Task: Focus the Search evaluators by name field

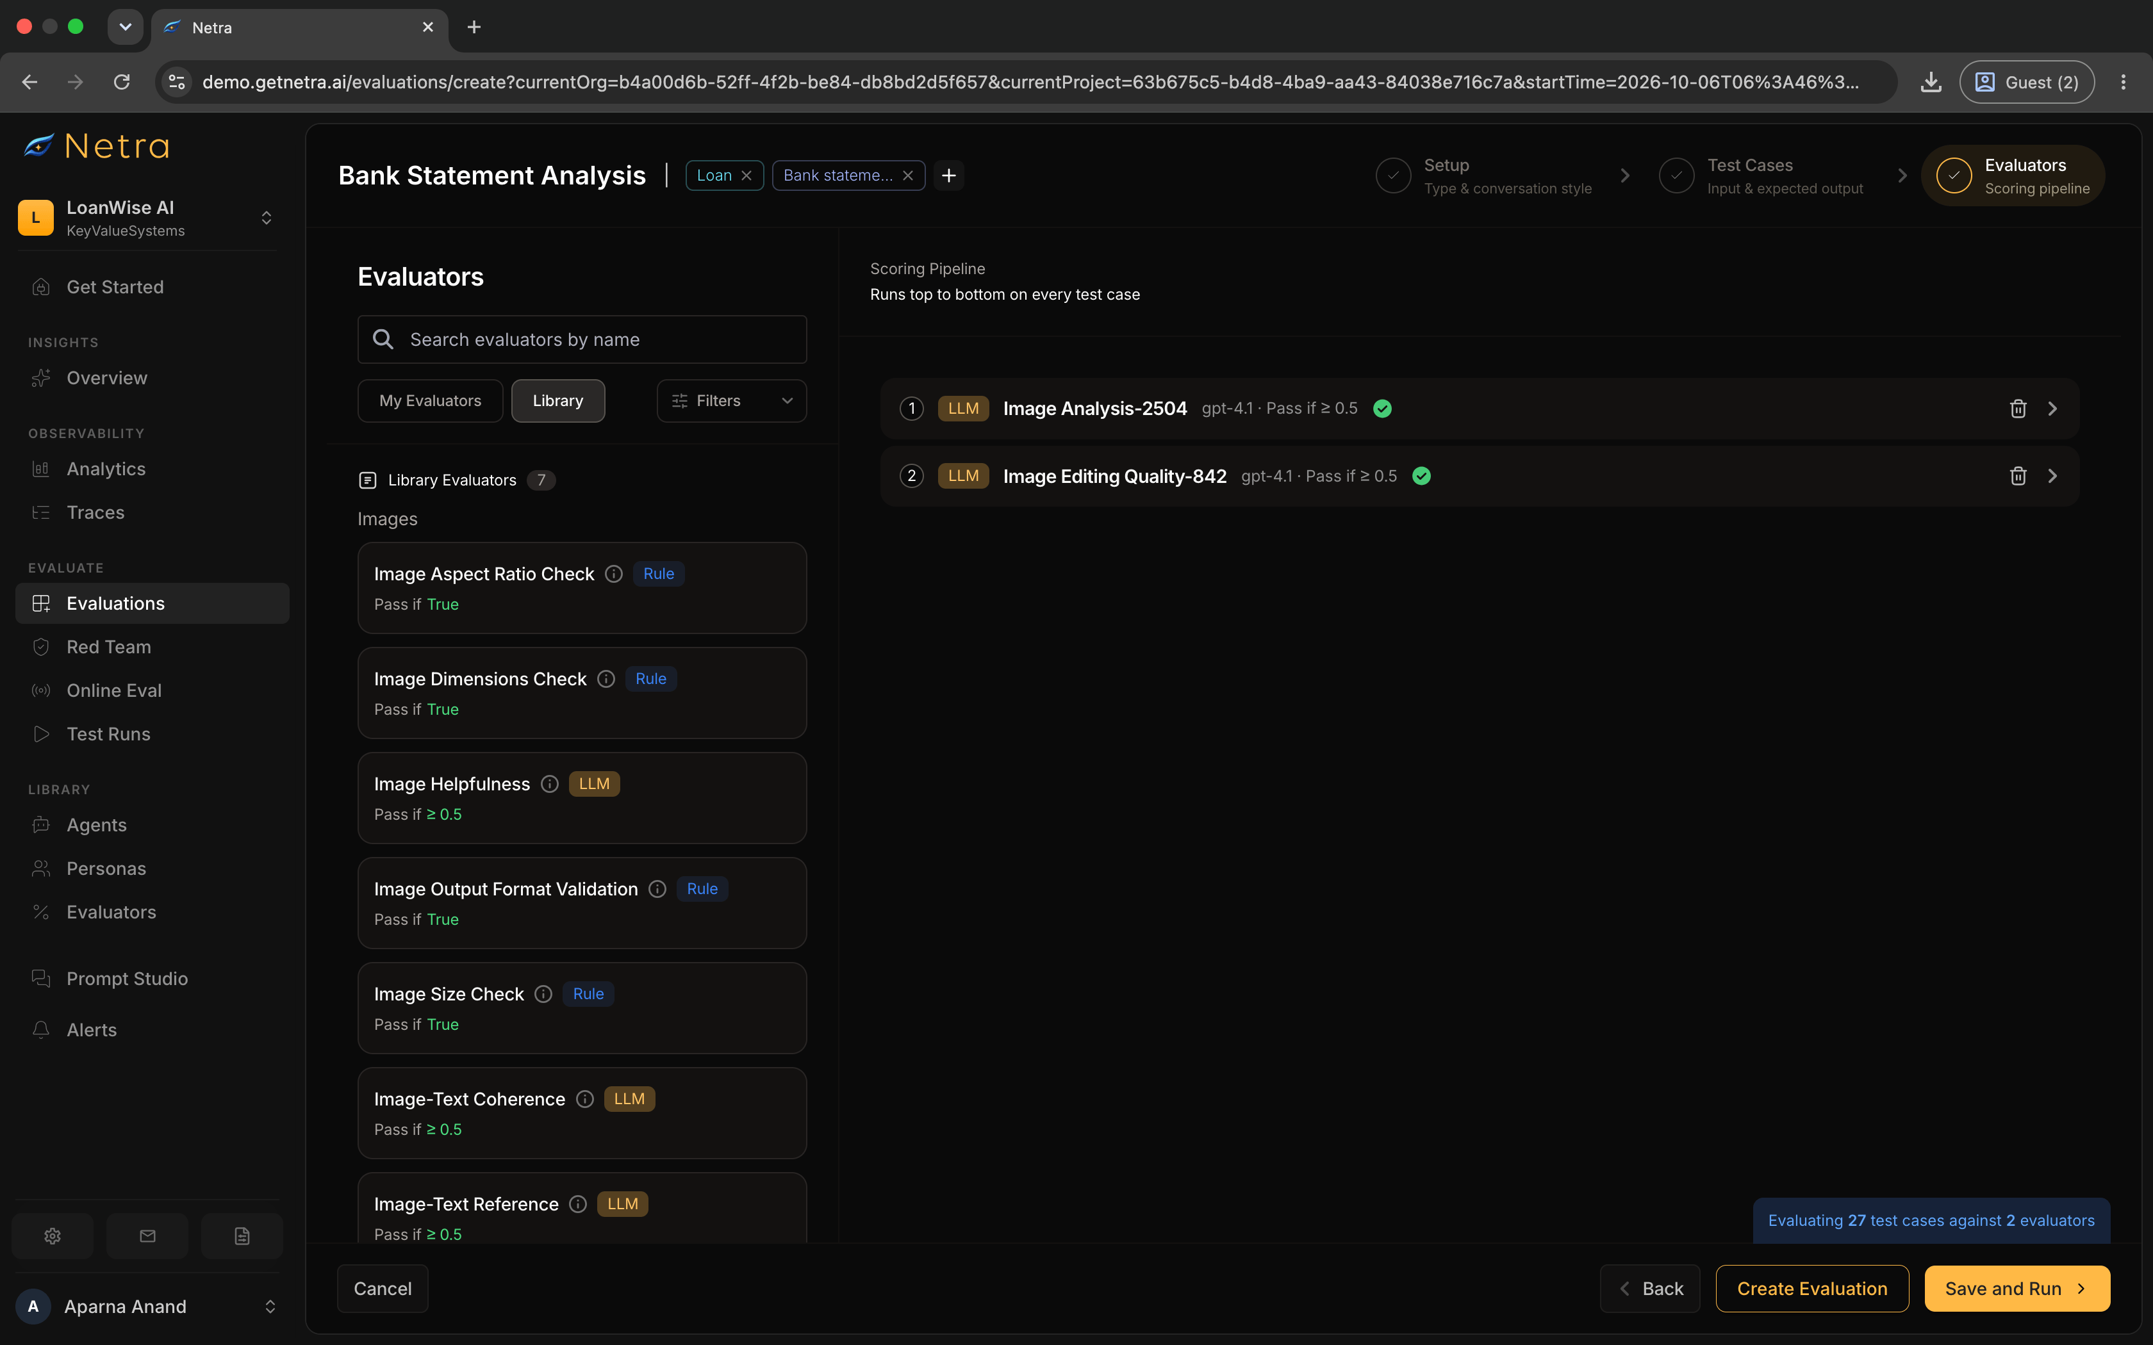Action: pos(582,340)
